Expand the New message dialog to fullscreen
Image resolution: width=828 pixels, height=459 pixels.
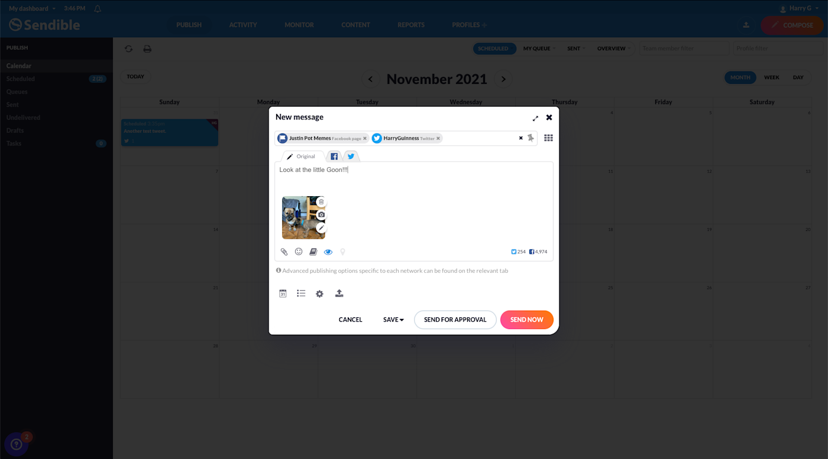pos(535,118)
